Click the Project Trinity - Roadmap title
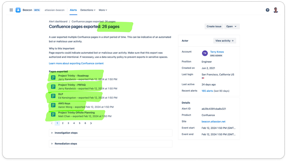This screenshot has height=162, width=287. tap(73, 76)
